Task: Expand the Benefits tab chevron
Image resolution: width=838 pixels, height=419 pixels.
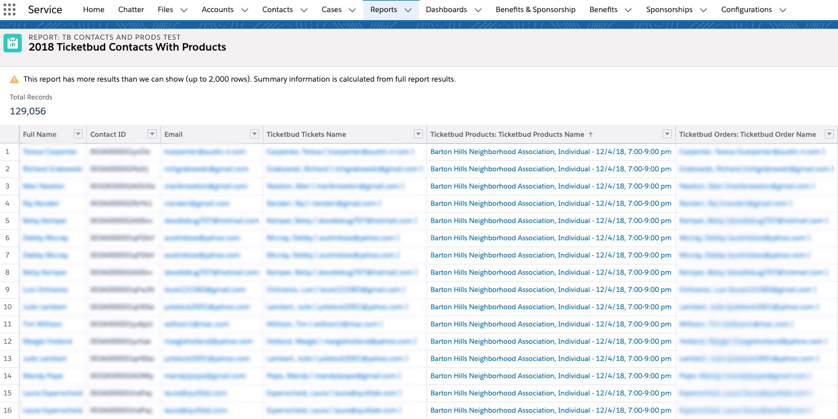Action: (x=628, y=10)
